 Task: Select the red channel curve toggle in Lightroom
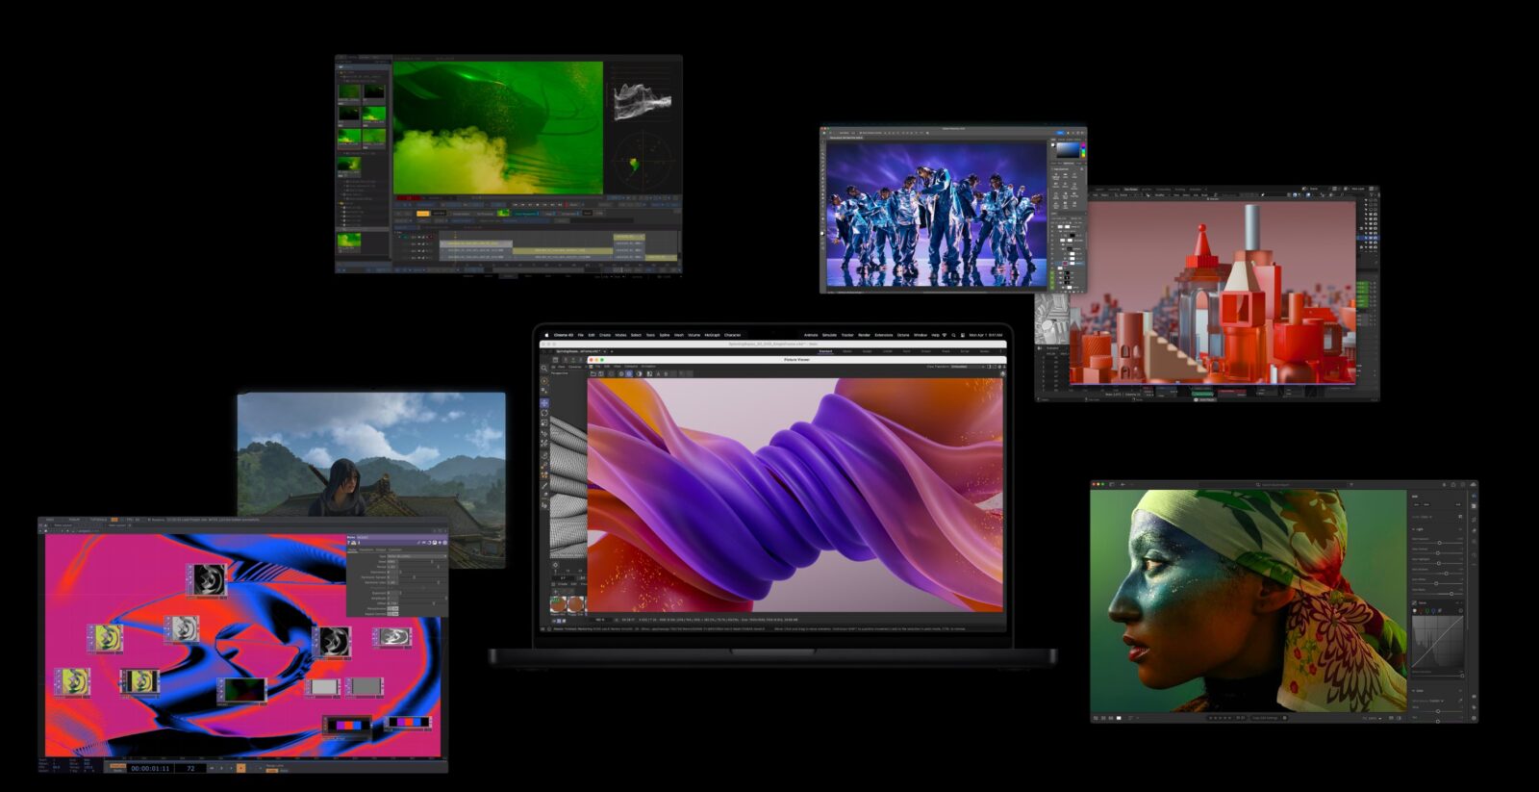click(1421, 611)
